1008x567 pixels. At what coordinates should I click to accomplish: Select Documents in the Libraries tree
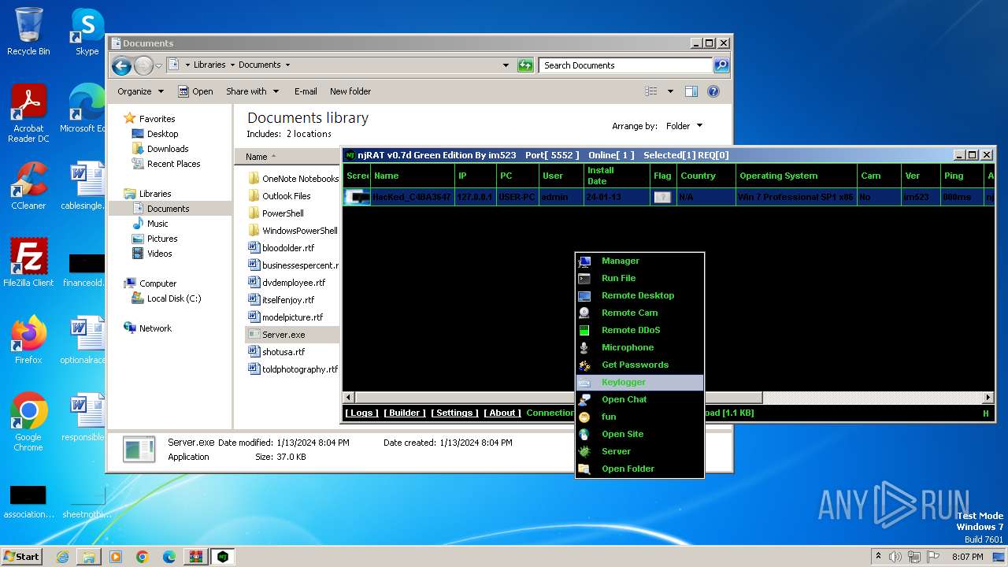point(168,209)
